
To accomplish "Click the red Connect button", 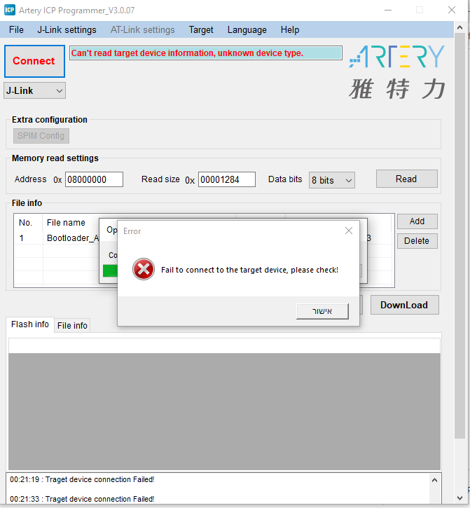I will (x=34, y=61).
